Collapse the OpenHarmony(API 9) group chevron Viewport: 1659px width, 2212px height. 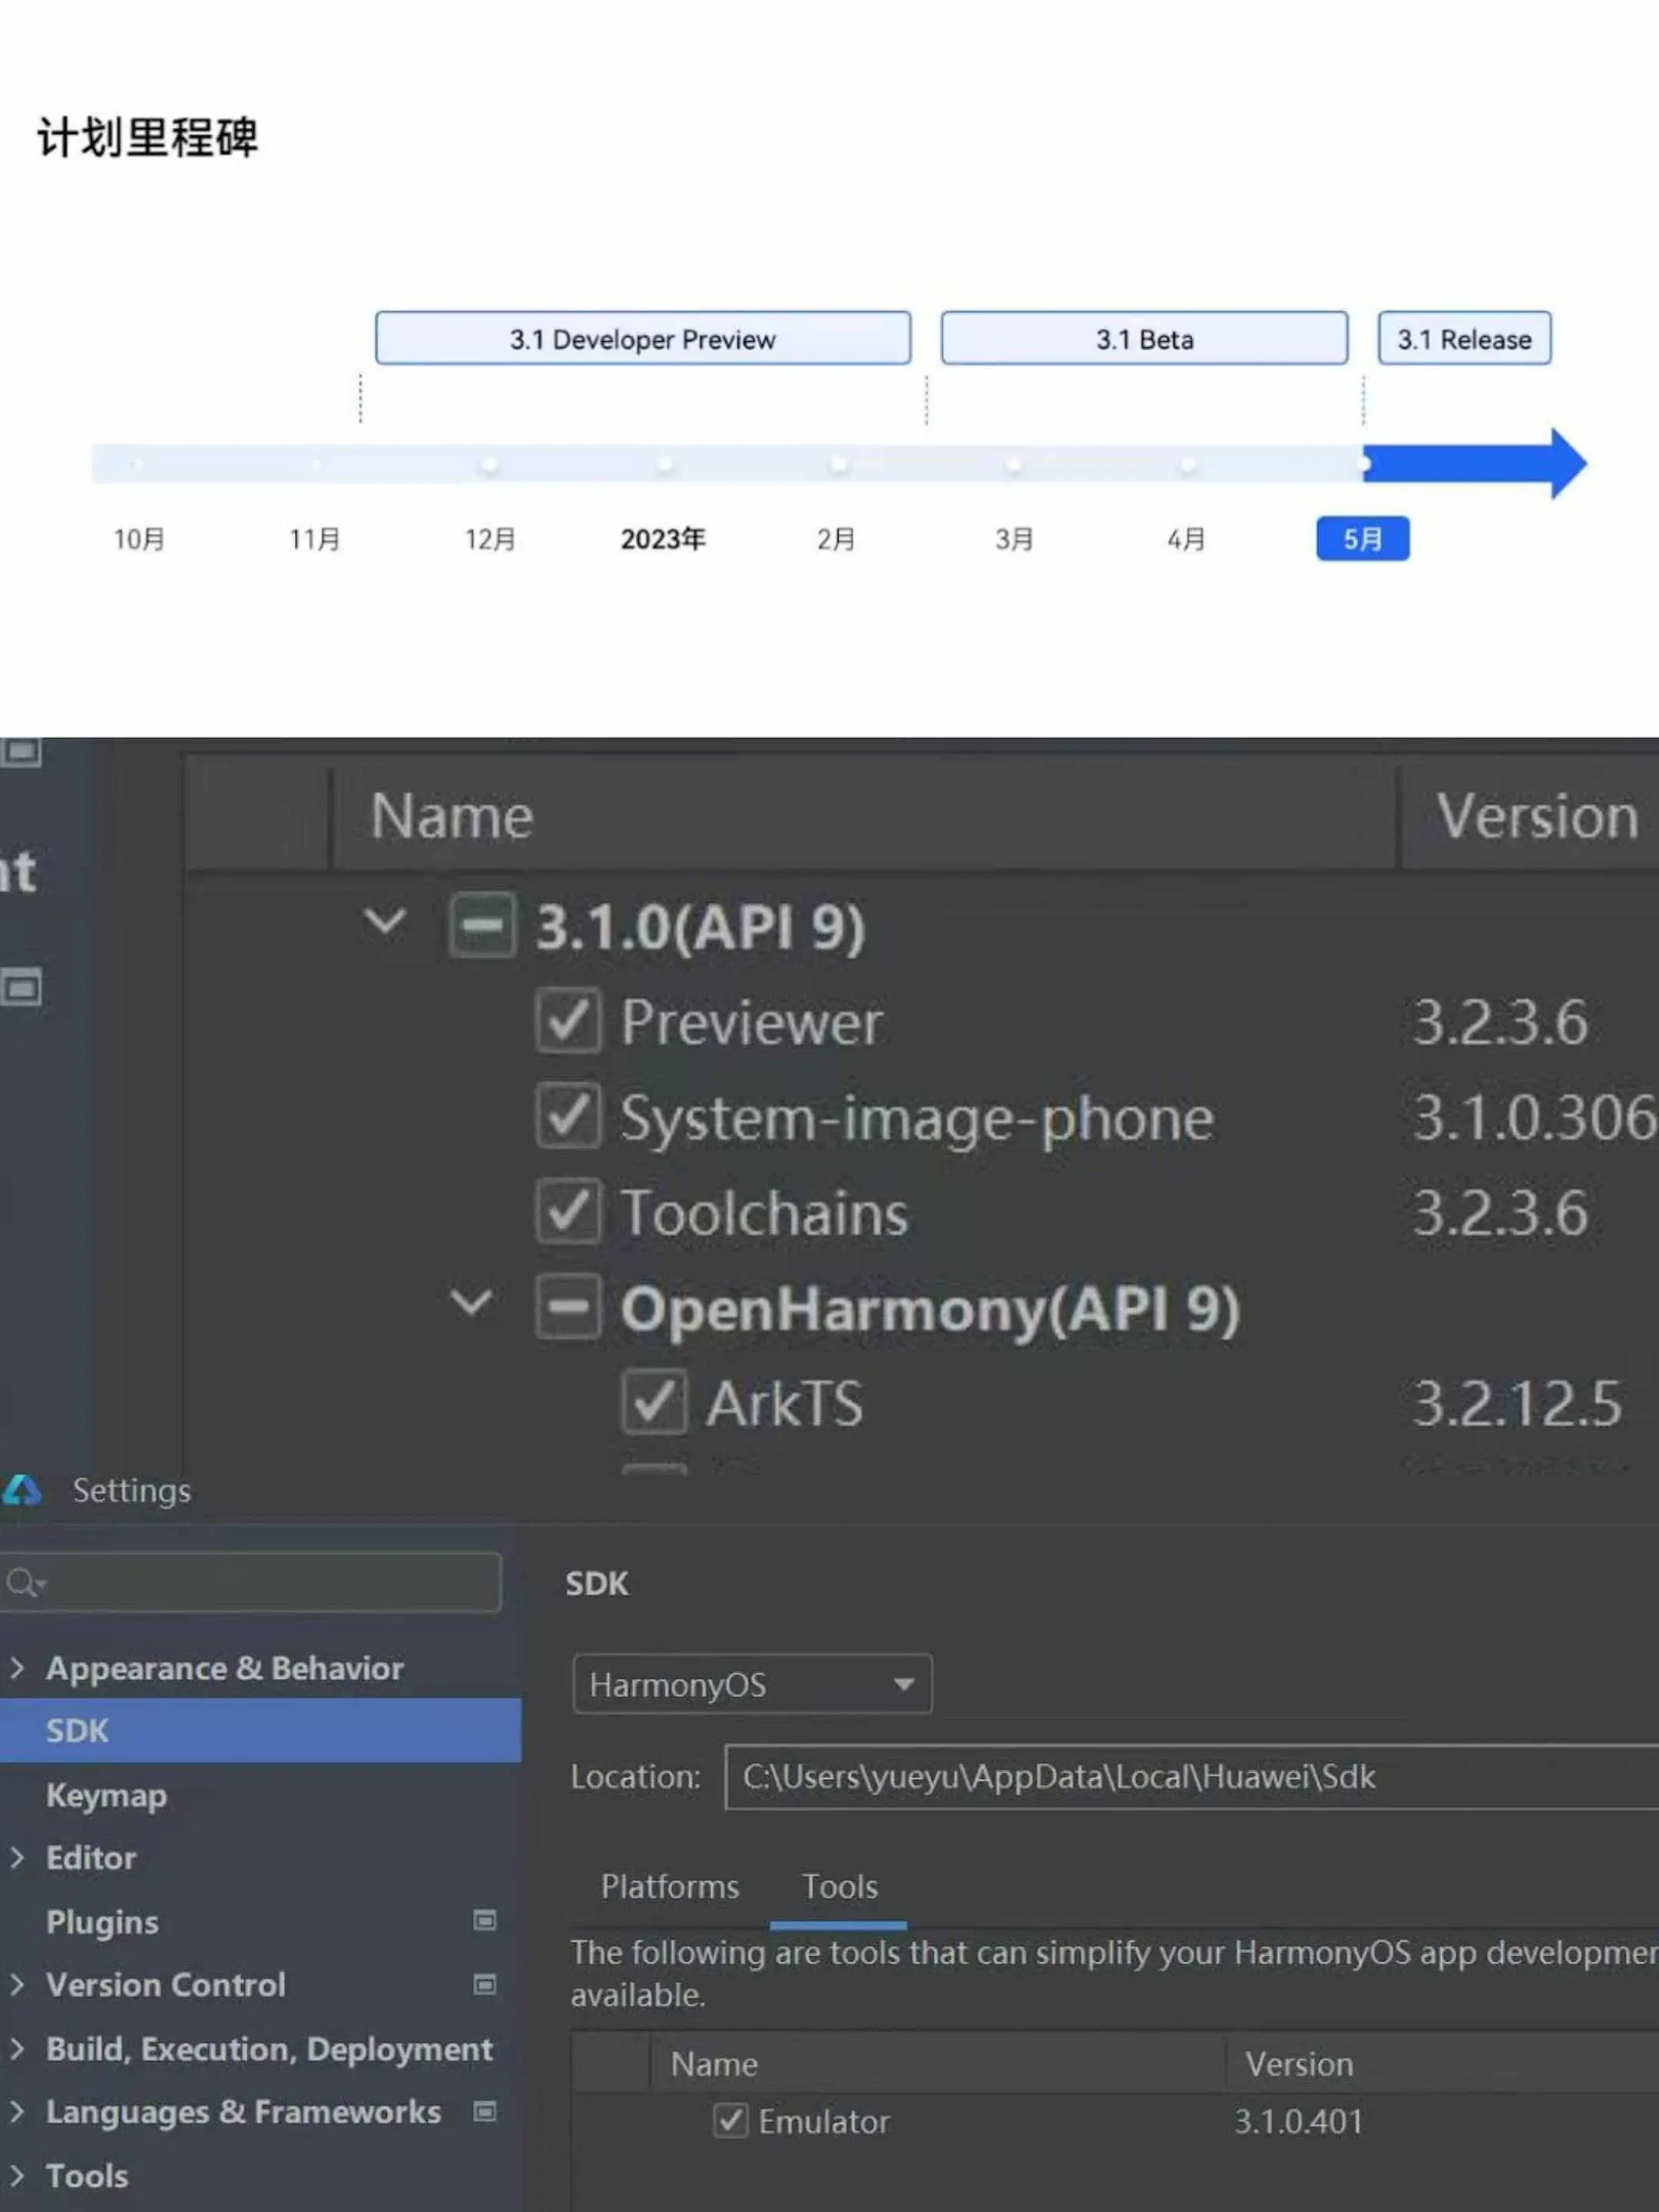[x=470, y=1302]
